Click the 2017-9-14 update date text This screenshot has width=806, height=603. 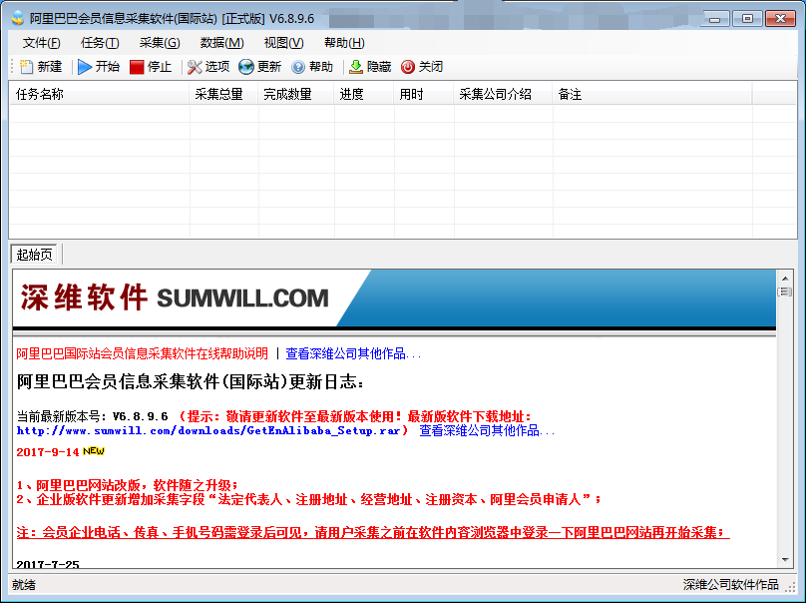pos(48,452)
